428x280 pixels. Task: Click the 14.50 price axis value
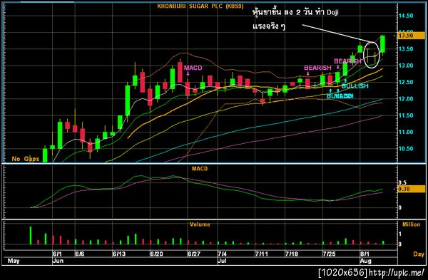pos(406,16)
